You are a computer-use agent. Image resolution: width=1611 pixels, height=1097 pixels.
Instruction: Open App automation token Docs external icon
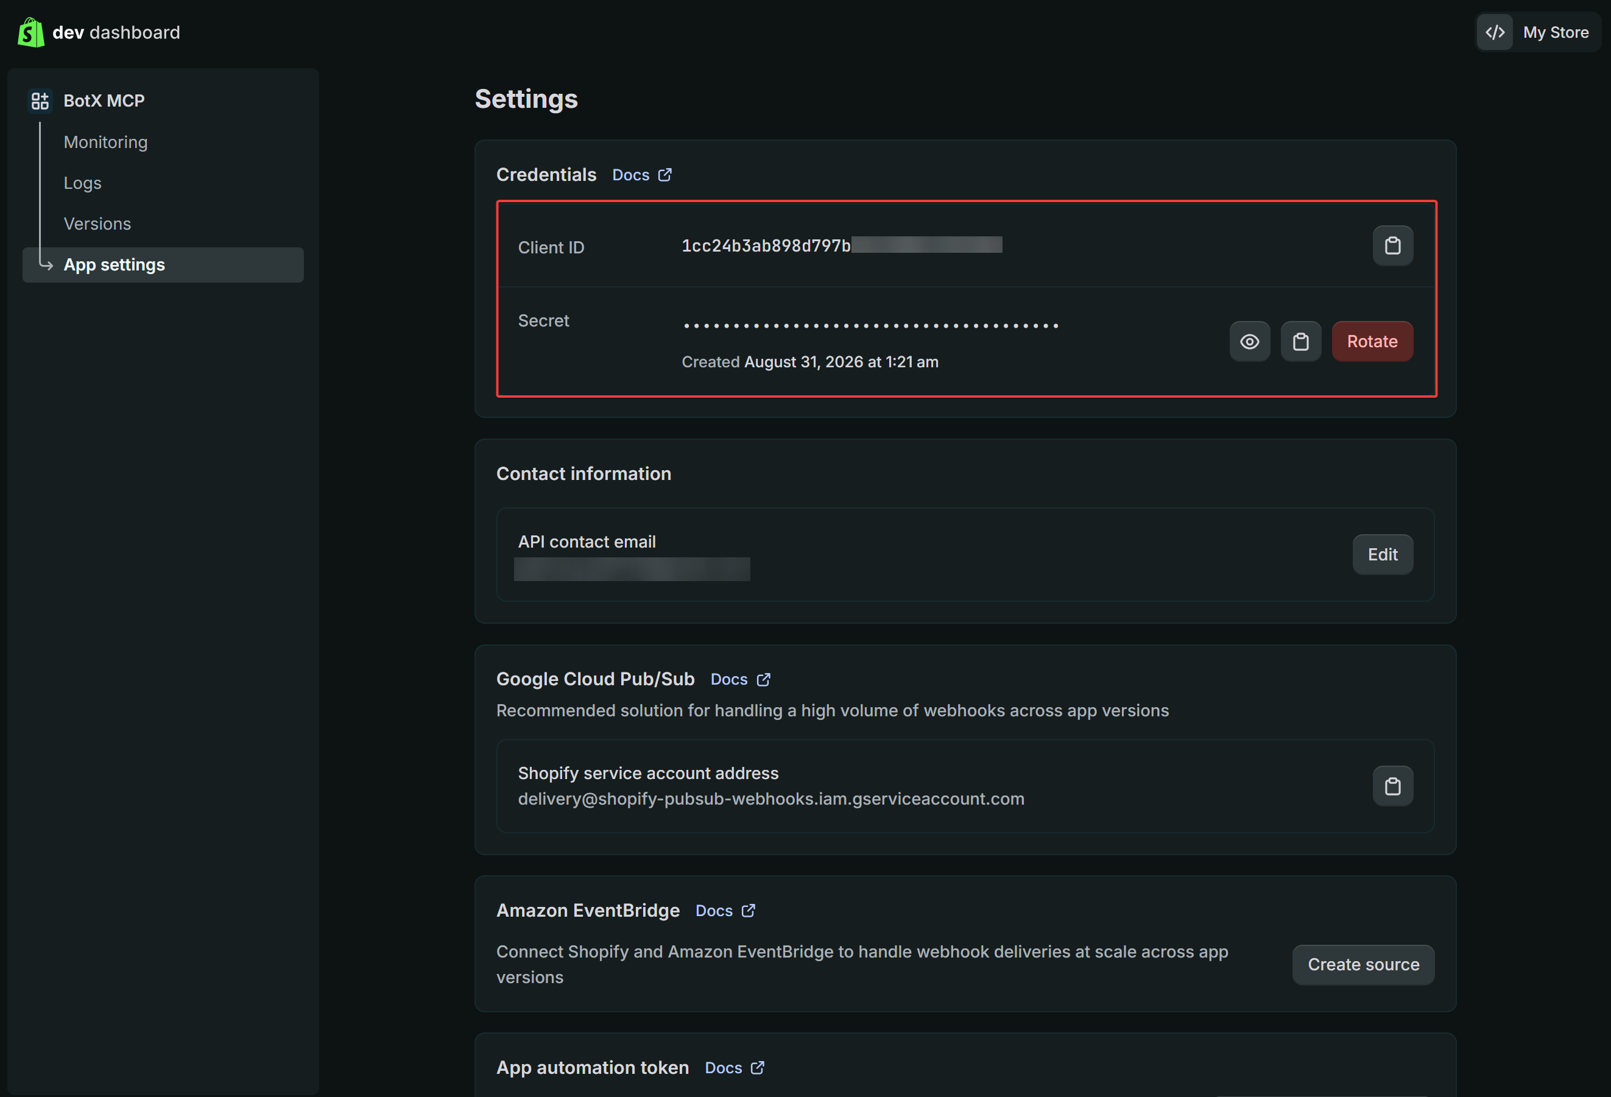(x=758, y=1068)
